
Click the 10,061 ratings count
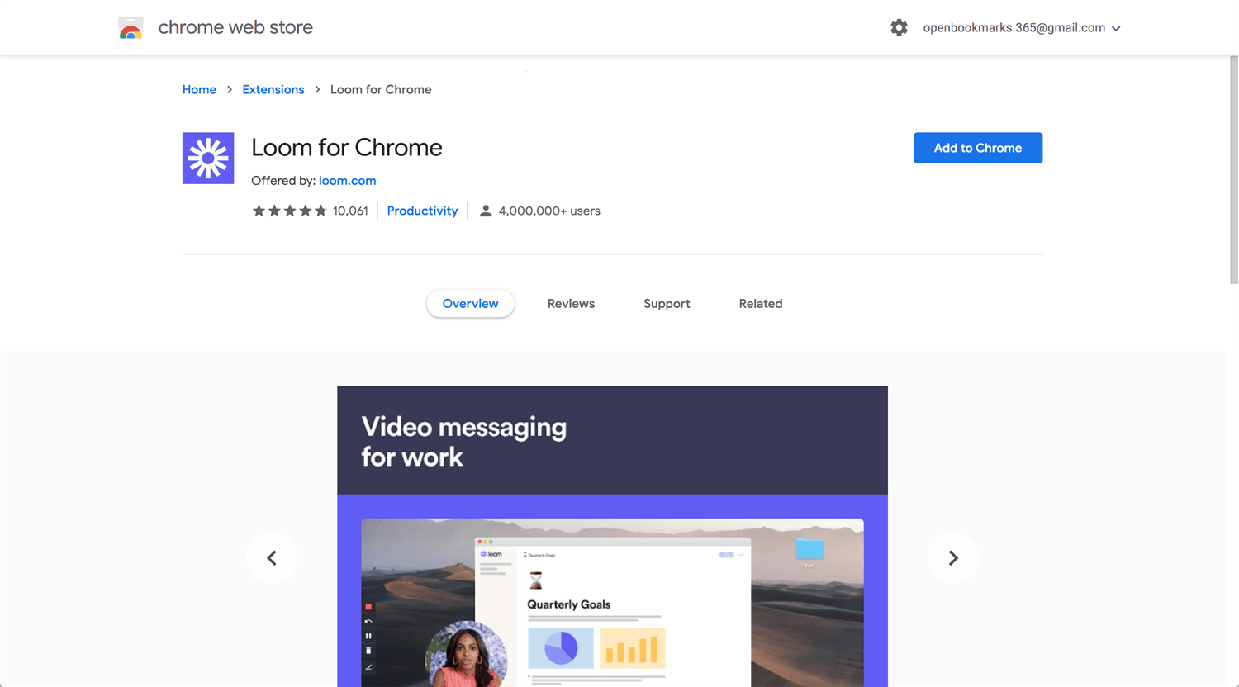point(350,211)
